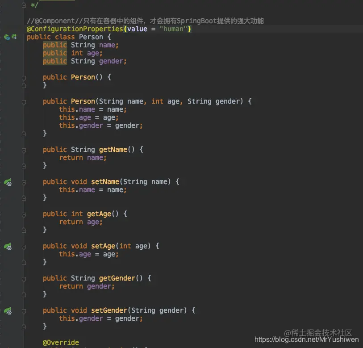
Task: Click the constructor name in Person(String name, ...)
Action: (x=83, y=101)
